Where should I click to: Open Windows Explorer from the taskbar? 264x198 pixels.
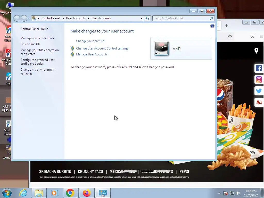[x=39, y=193]
